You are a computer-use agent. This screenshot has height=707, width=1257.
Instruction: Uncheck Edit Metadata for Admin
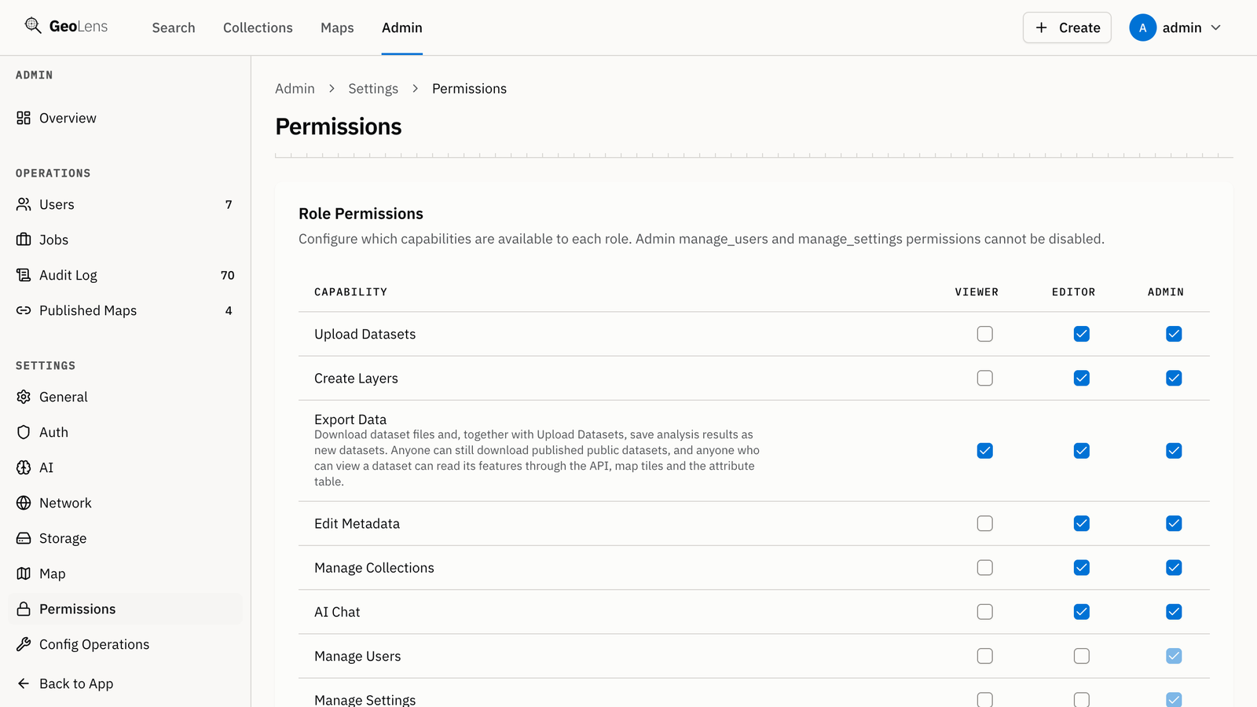click(1174, 523)
